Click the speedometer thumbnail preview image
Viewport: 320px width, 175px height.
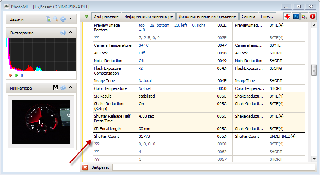click(x=41, y=122)
